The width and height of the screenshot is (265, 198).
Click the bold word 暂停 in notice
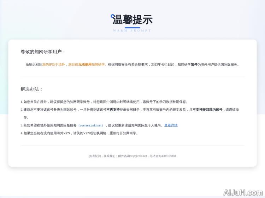(194, 64)
